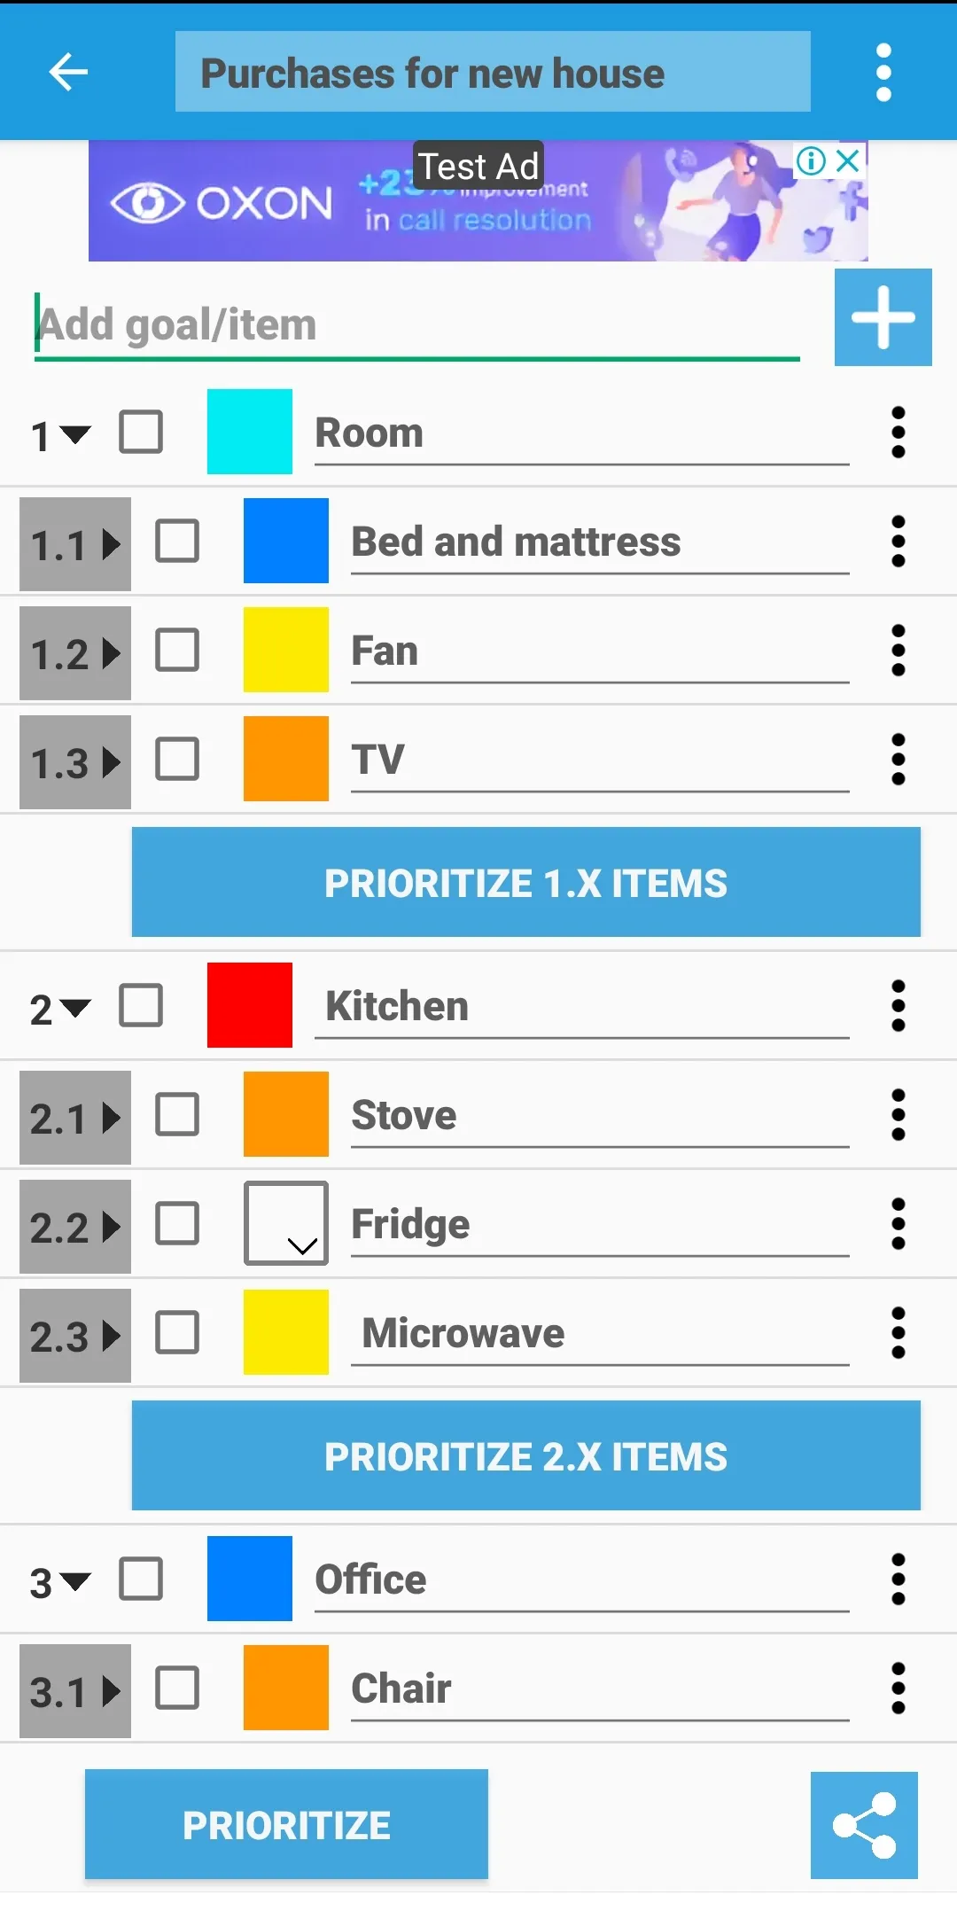957x1911 pixels.
Task: Open the empty color dropdown for Fridge
Action: (286, 1223)
